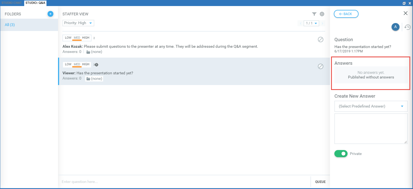Add a new folder with plus icon

click(x=50, y=14)
